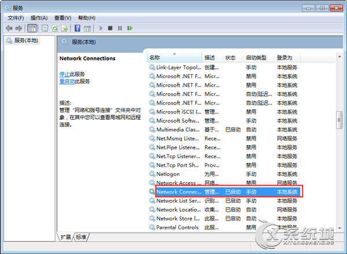Click the gear icon of Microsoft iSCSI I... row
This screenshot has width=347, height=254.
pyautogui.click(x=152, y=112)
